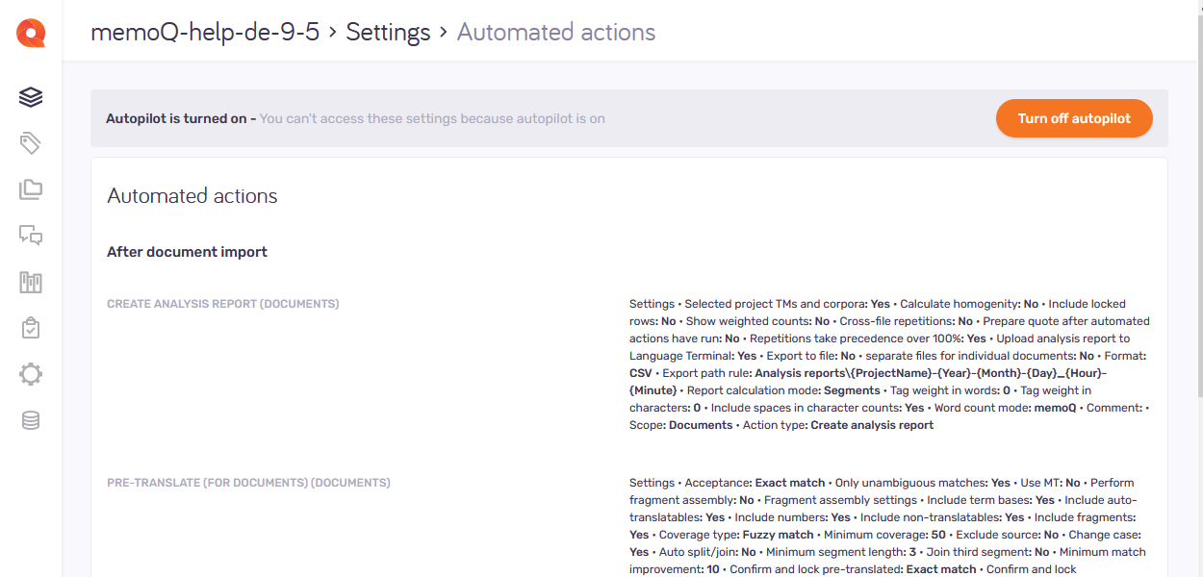Open the folders icon in sidebar

31,189
